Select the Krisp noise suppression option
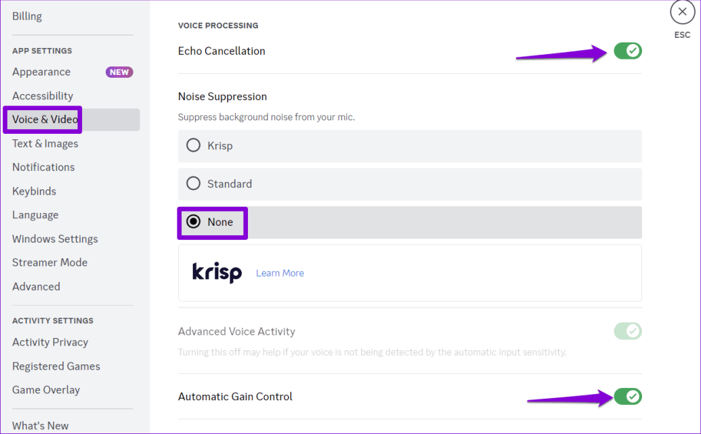Screen dimensions: 701x434 click(x=193, y=145)
